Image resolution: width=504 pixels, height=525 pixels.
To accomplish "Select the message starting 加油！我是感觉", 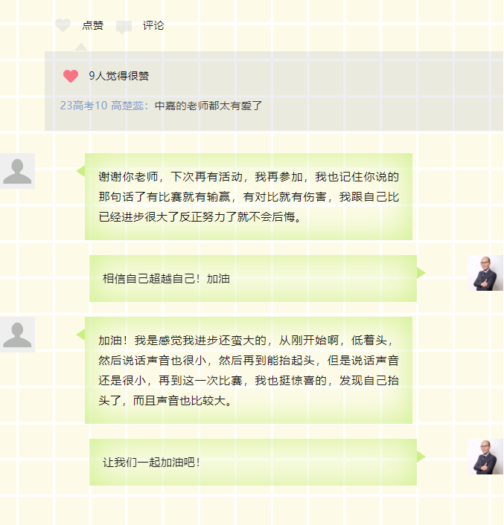I will (249, 370).
